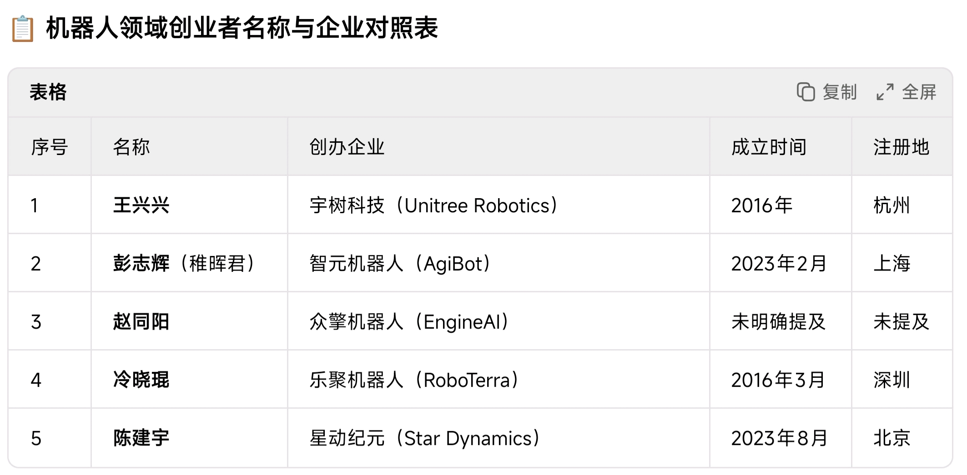This screenshot has height=475, width=967.
Task: Click the fullscreen expand arrows icon
Action: (885, 92)
